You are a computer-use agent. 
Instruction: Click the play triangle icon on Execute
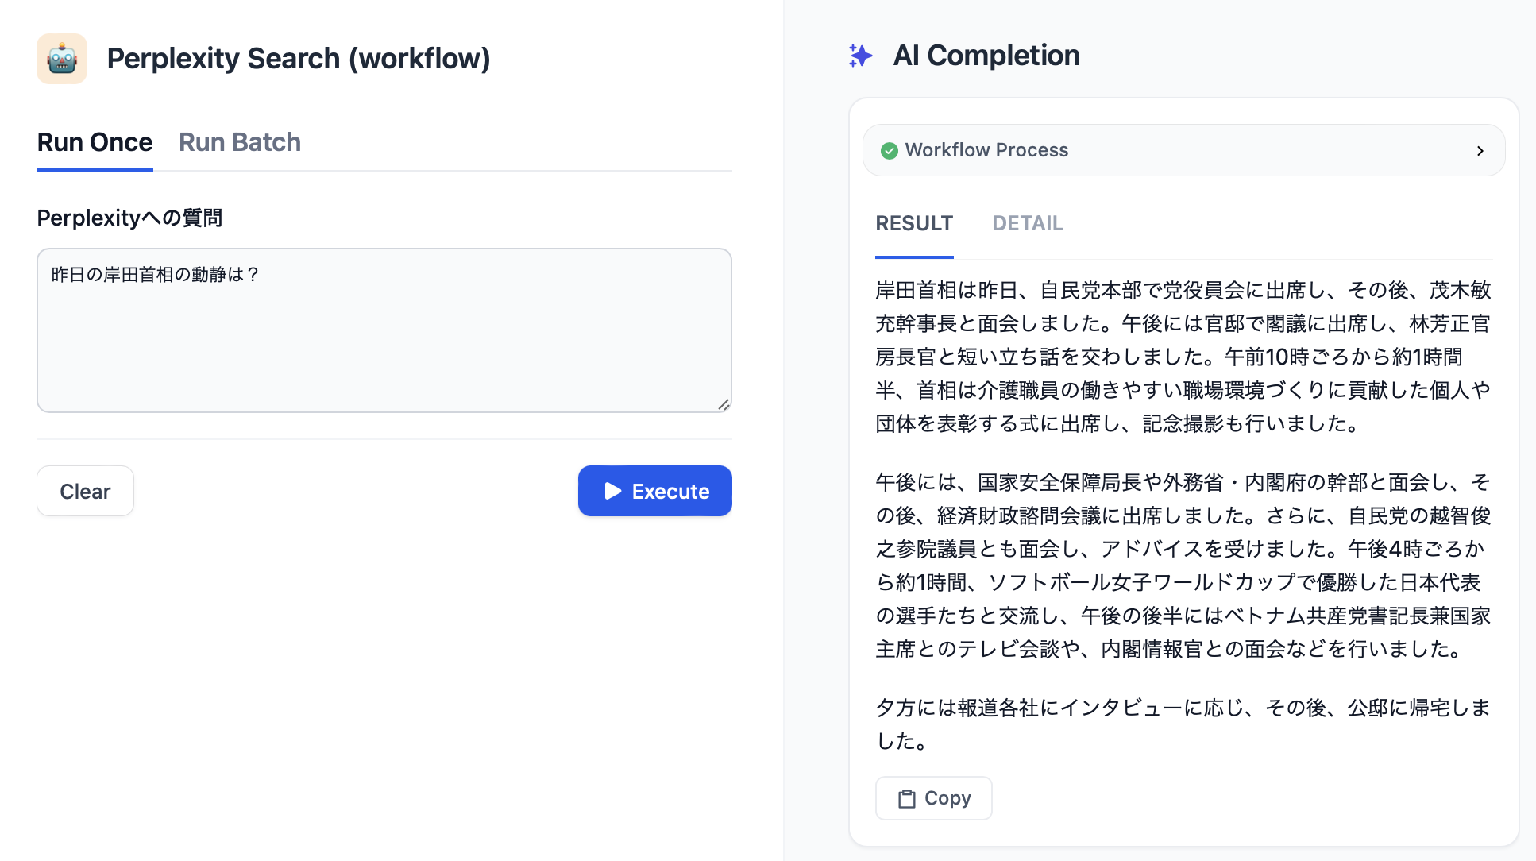tap(612, 491)
